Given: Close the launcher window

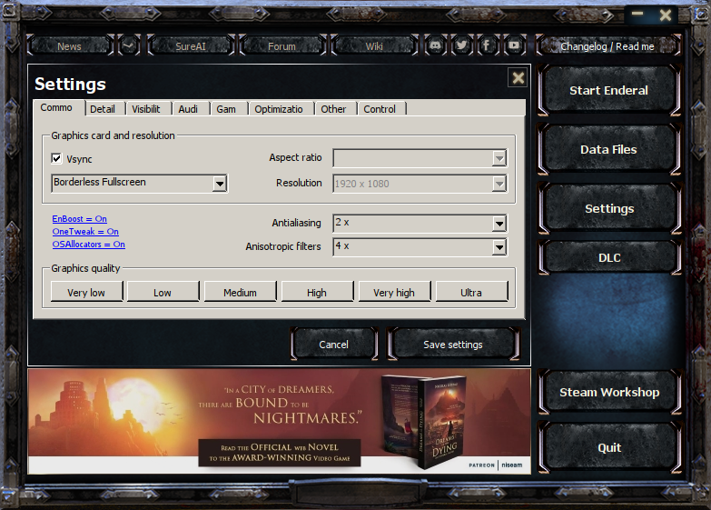Looking at the screenshot, I should [666, 15].
